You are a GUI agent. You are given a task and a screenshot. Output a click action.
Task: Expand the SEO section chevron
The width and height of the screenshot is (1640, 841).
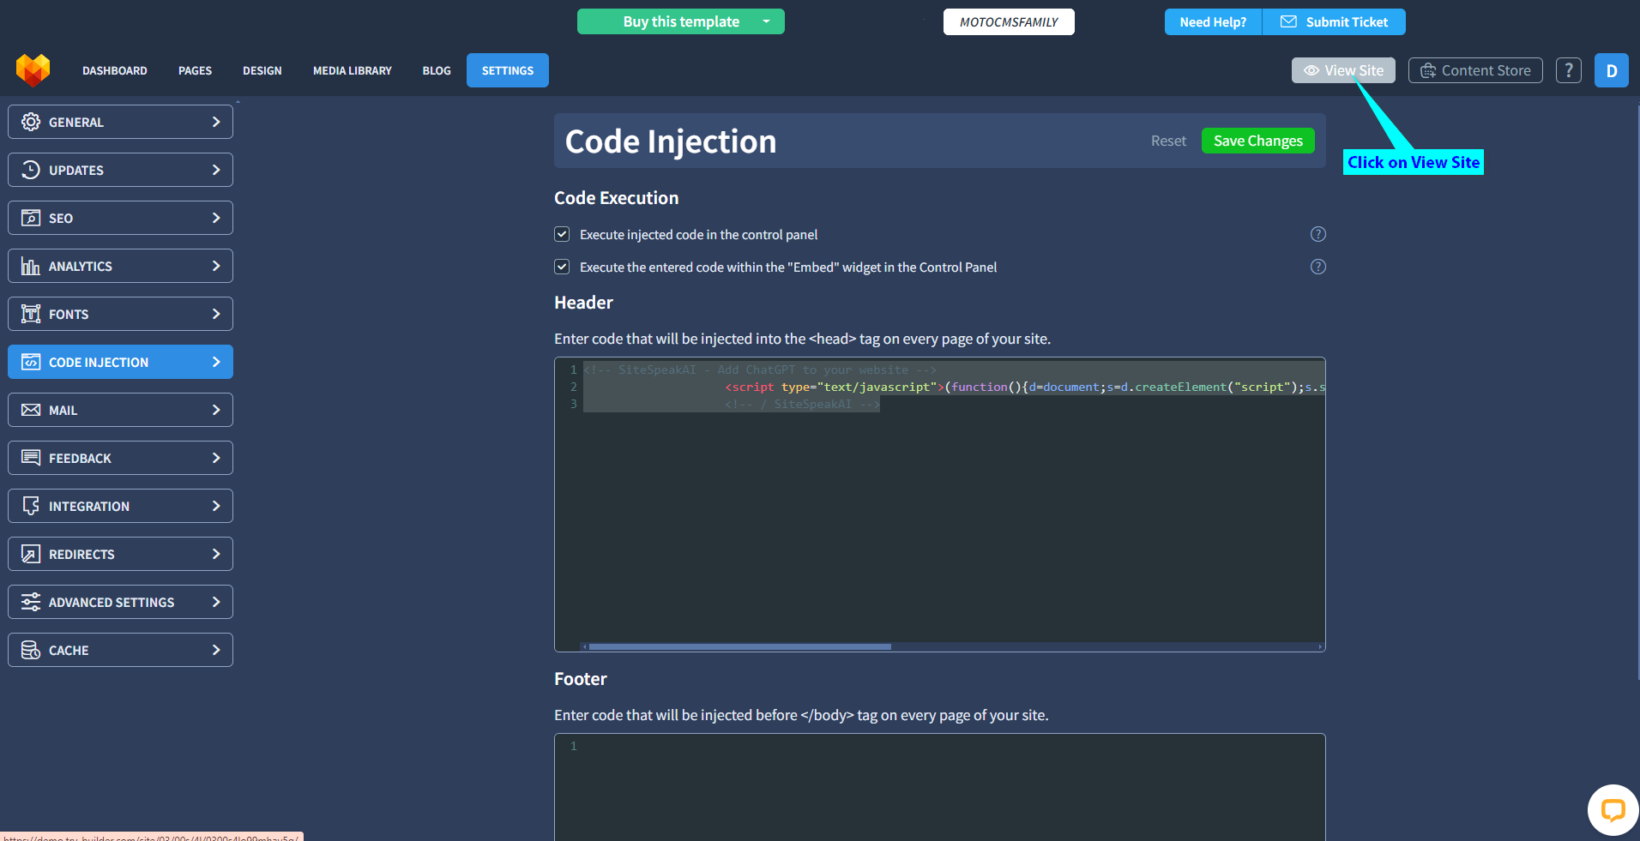pos(215,218)
